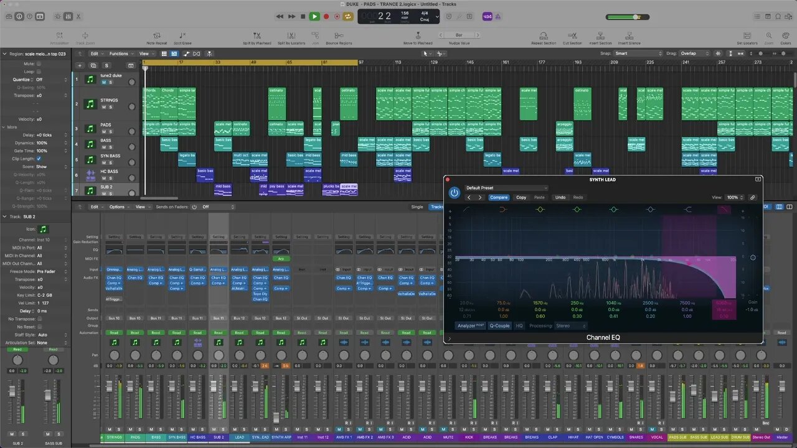Toggle the Clip Length checkbox
The height and width of the screenshot is (448, 797).
point(39,159)
